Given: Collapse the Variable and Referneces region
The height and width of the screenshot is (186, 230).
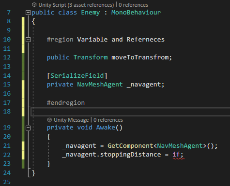Looking at the screenshot, I should point(28,40).
